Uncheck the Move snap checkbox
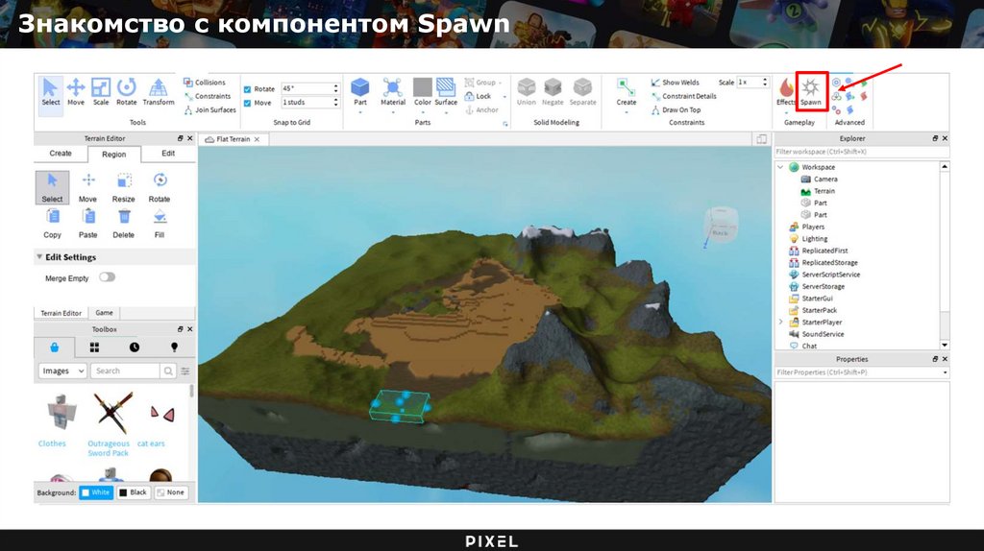The image size is (984, 551). point(247,103)
